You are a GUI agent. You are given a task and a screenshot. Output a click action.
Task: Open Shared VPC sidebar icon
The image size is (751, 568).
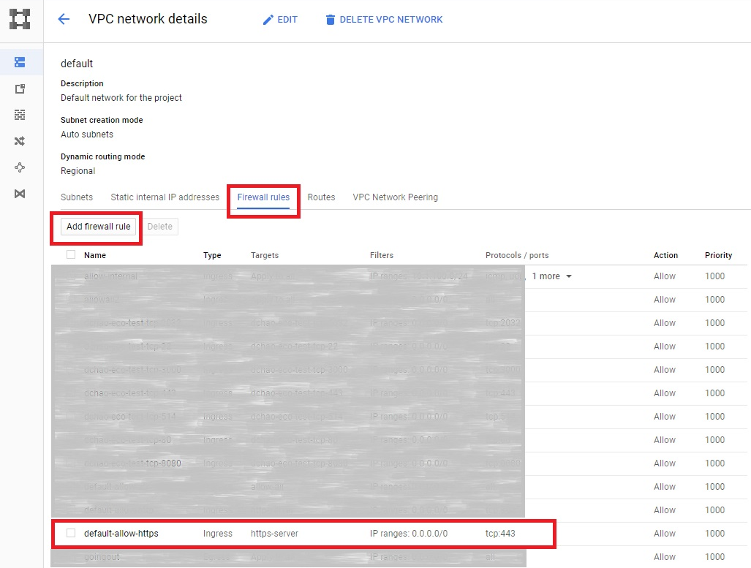(20, 194)
